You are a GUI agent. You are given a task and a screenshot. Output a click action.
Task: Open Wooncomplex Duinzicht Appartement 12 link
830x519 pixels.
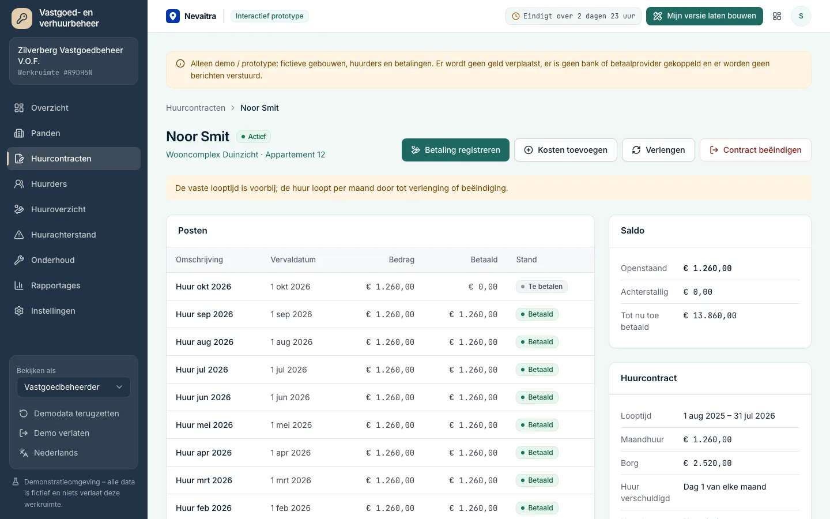click(246, 155)
